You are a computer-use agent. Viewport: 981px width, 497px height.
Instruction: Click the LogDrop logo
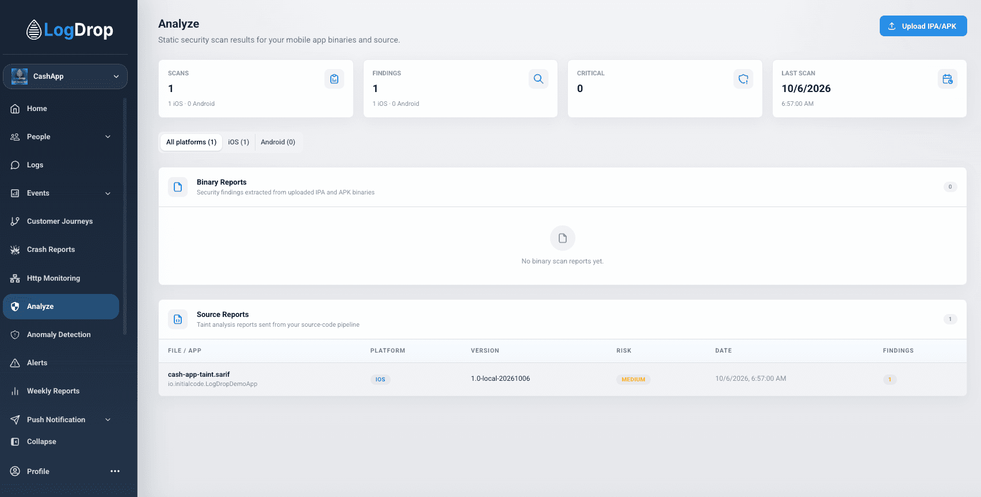coord(70,30)
